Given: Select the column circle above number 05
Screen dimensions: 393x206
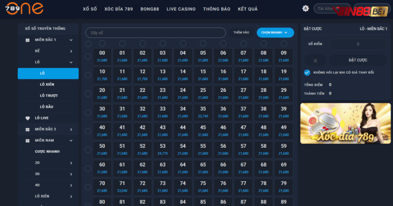Looking at the screenshot, I should click(203, 43).
